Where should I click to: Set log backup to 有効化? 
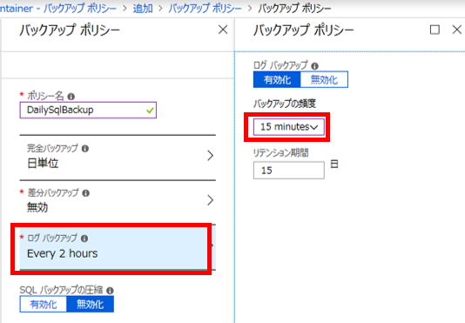277,79
